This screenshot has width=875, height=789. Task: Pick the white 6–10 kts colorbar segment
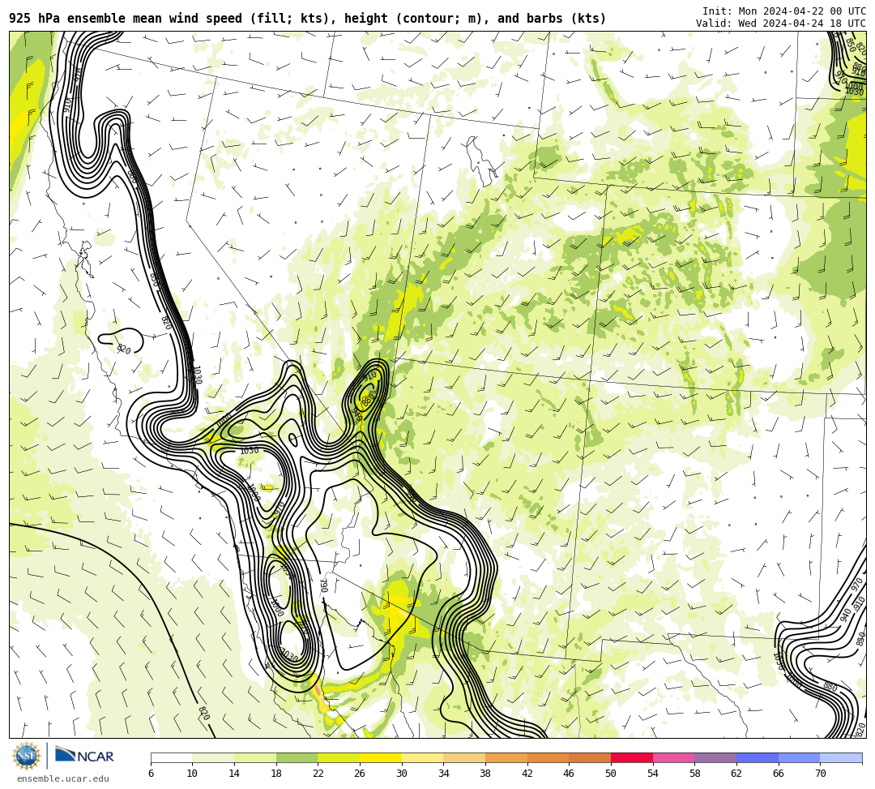172,757
